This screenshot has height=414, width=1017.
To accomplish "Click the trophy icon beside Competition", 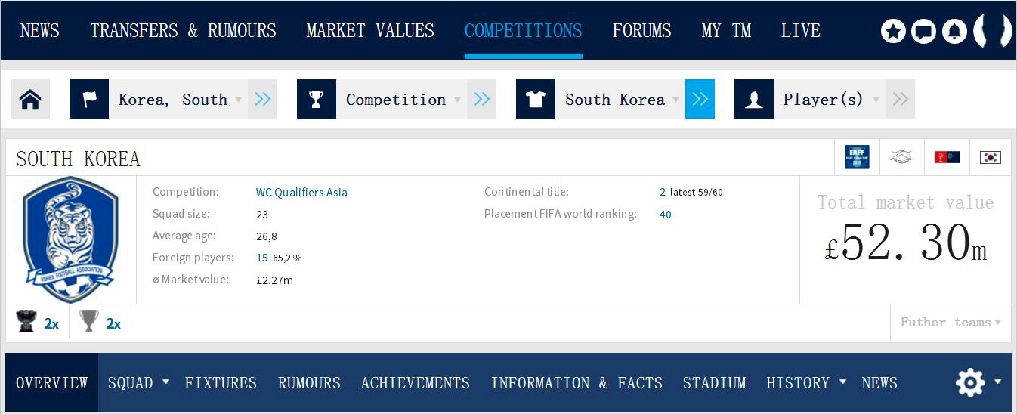I will [317, 99].
